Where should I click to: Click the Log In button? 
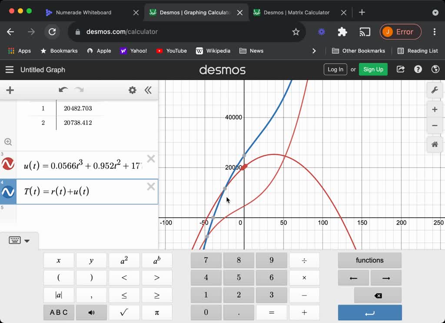pyautogui.click(x=335, y=69)
